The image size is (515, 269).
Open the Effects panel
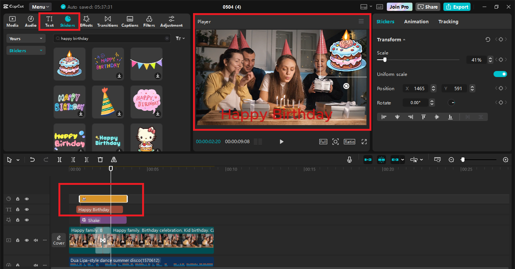pyautogui.click(x=86, y=21)
